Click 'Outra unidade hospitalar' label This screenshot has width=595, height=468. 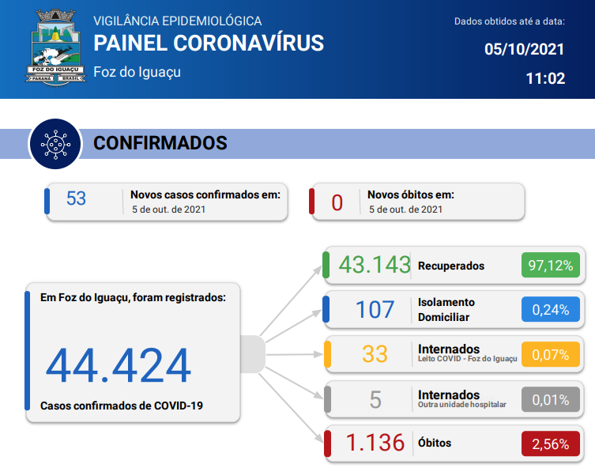pyautogui.click(x=461, y=405)
